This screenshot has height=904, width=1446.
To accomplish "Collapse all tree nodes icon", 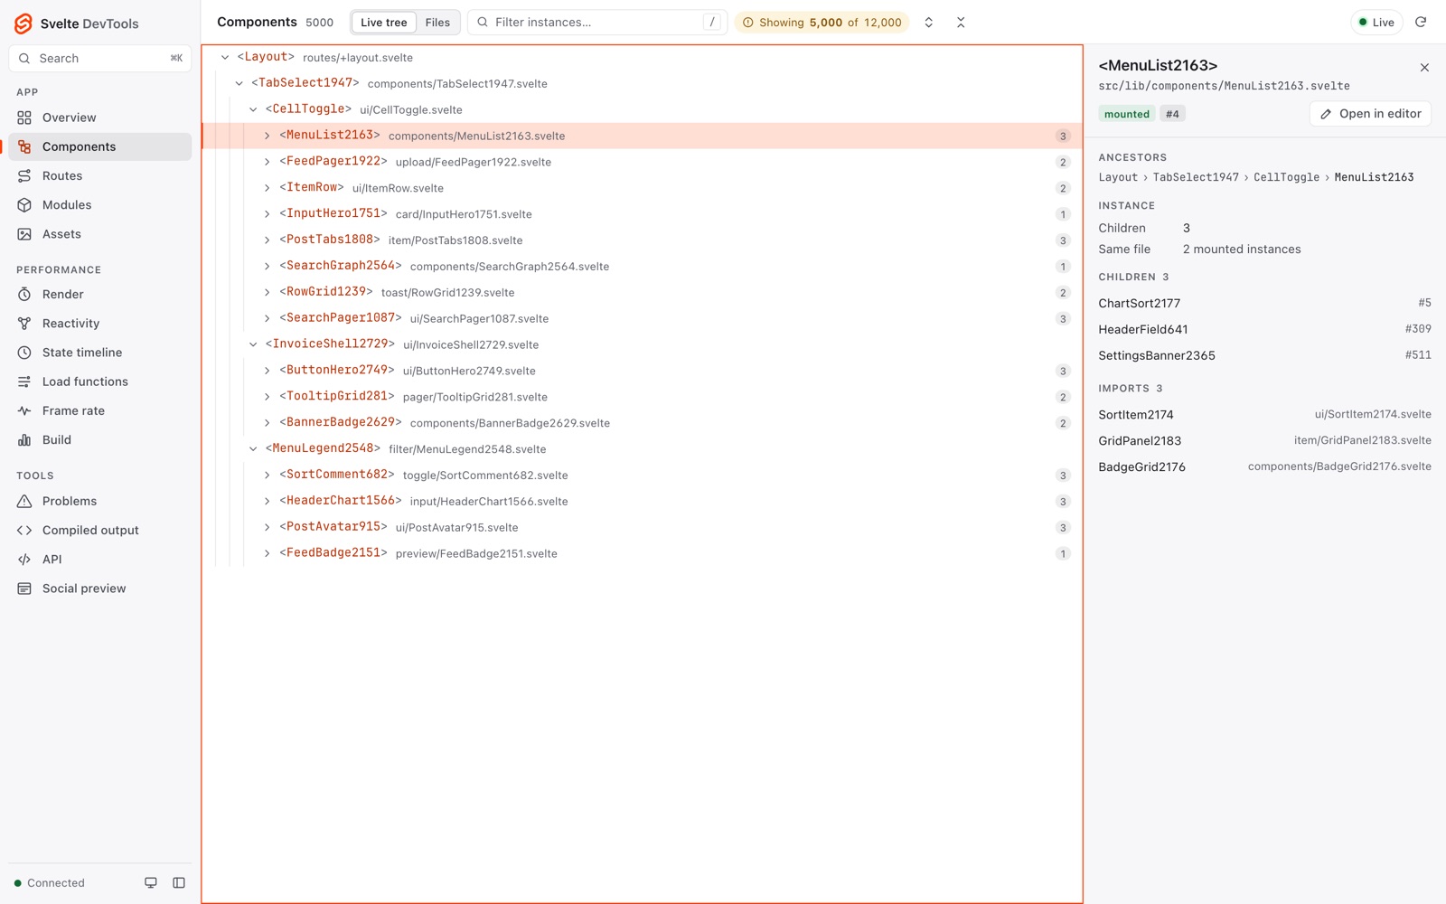I will pos(961,22).
